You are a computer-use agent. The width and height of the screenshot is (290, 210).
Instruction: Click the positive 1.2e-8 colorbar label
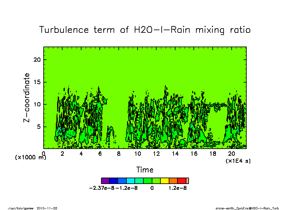[177, 188]
